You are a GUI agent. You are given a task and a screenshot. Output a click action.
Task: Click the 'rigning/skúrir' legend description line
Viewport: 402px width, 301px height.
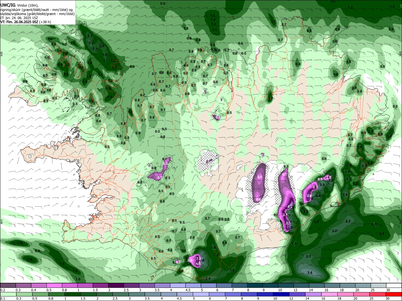tap(36, 9)
